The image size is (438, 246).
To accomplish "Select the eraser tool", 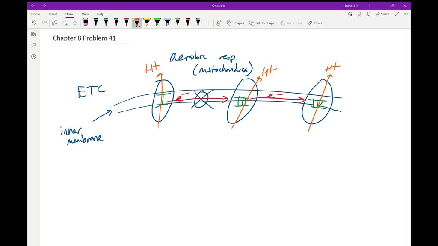I will pos(86,22).
